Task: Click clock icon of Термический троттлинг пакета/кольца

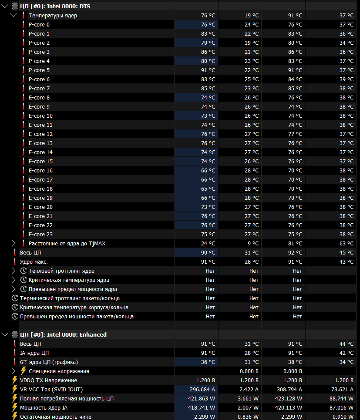Action: [x=15, y=298]
